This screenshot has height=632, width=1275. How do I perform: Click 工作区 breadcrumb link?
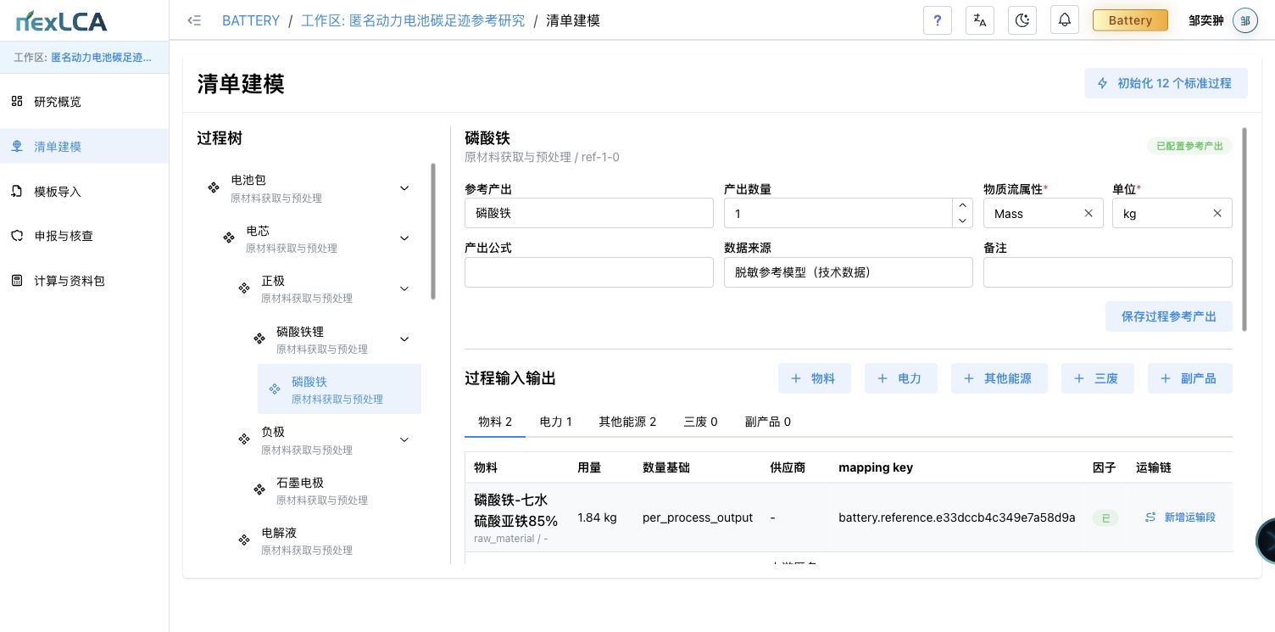[x=413, y=20]
